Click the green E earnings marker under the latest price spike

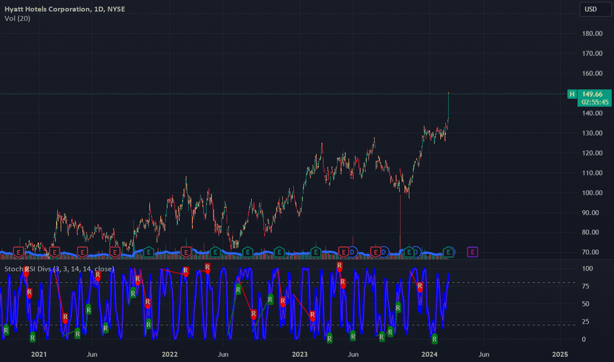(x=448, y=252)
